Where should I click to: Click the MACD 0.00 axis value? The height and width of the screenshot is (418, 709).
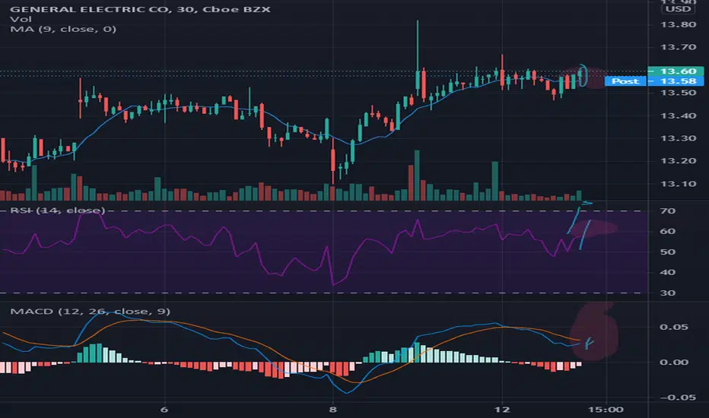674,363
